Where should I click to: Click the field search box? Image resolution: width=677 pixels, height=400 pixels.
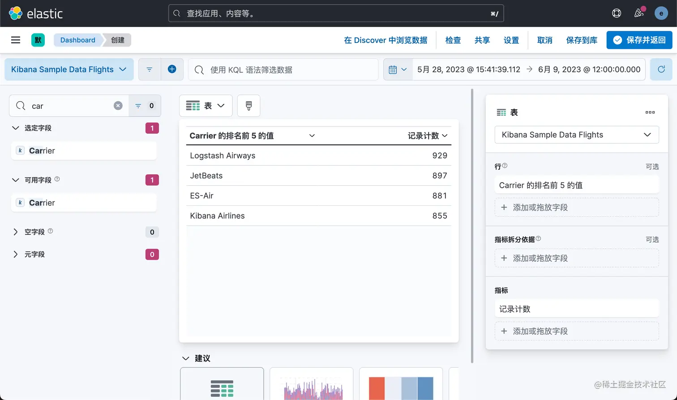pos(69,106)
